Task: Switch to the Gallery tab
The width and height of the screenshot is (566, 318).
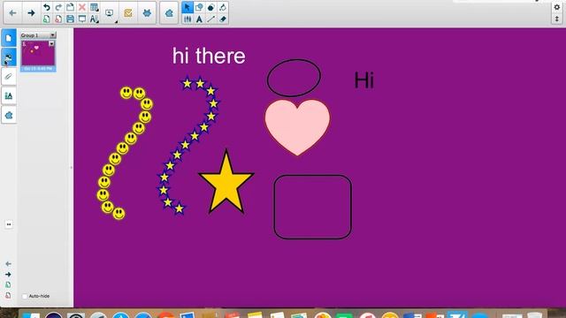Action: coord(9,57)
